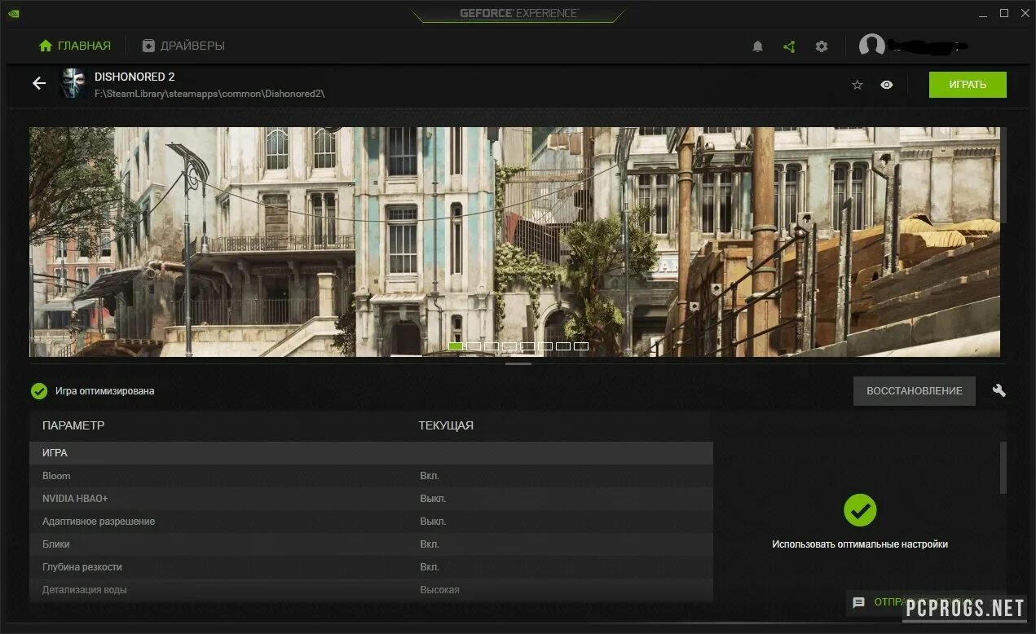
Task: Open the notifications bell
Action: (x=757, y=46)
